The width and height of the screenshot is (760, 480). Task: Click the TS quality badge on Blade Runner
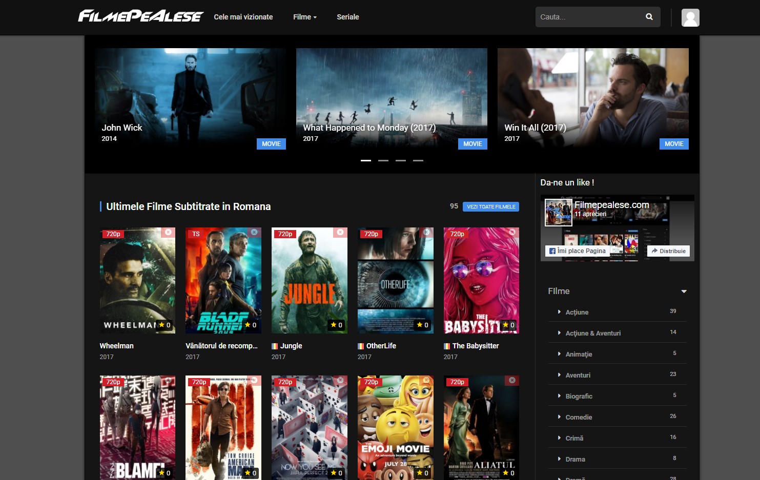(x=196, y=234)
